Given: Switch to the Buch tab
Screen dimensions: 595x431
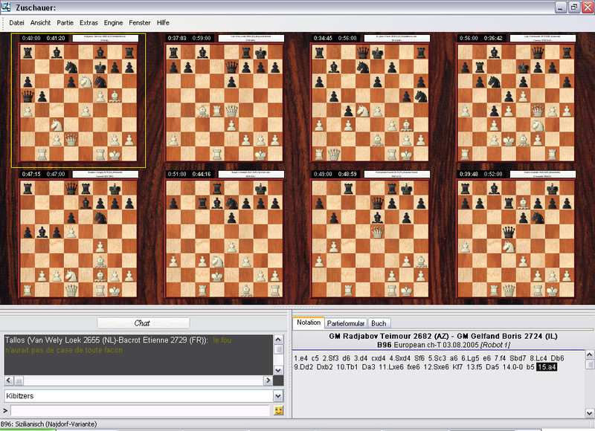Looking at the screenshot, I should (x=379, y=323).
